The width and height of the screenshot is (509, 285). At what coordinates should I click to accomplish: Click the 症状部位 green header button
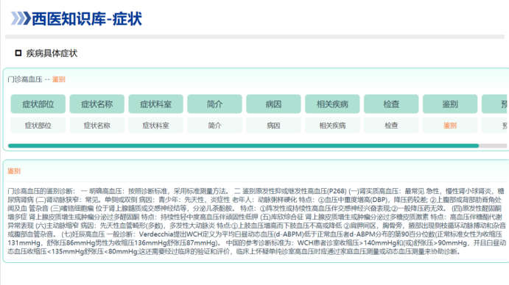tap(38, 104)
